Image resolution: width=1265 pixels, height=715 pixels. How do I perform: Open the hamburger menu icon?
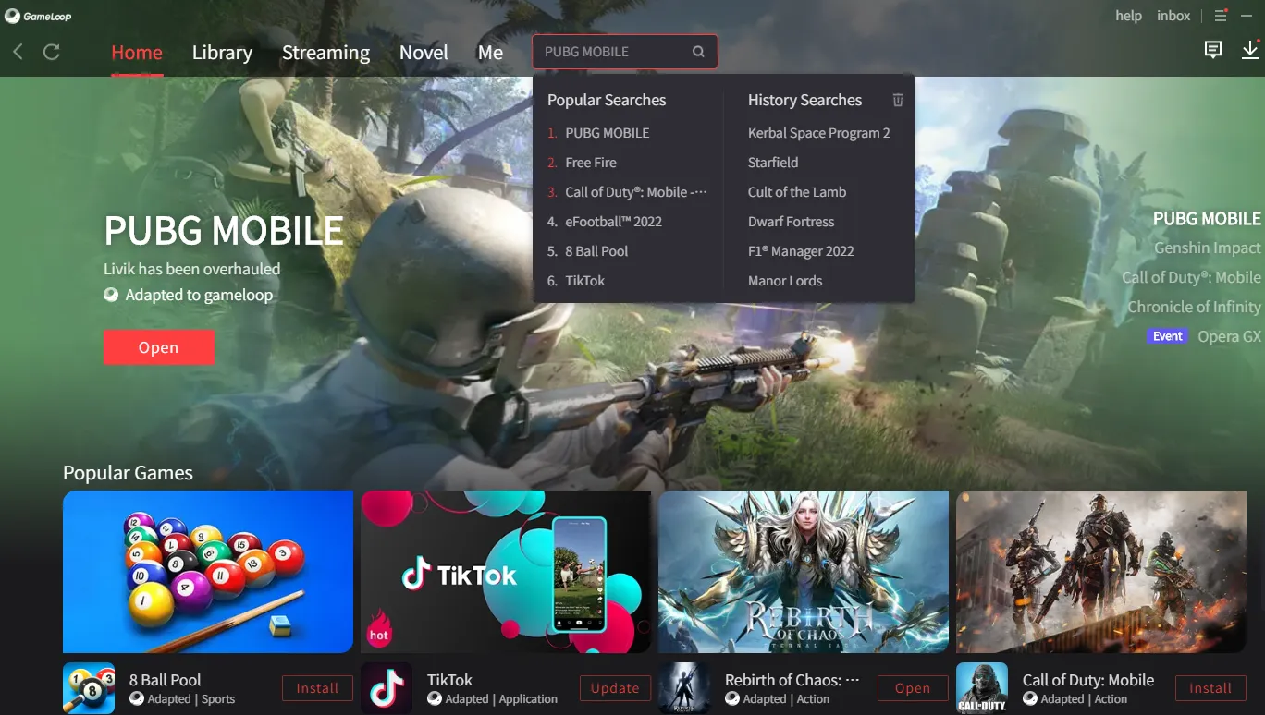point(1221,16)
